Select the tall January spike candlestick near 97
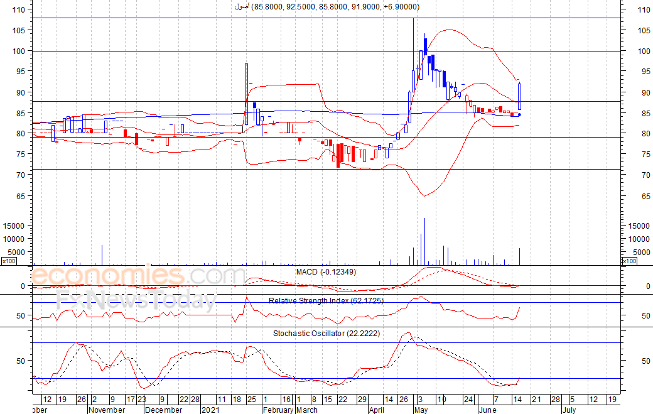 click(247, 94)
